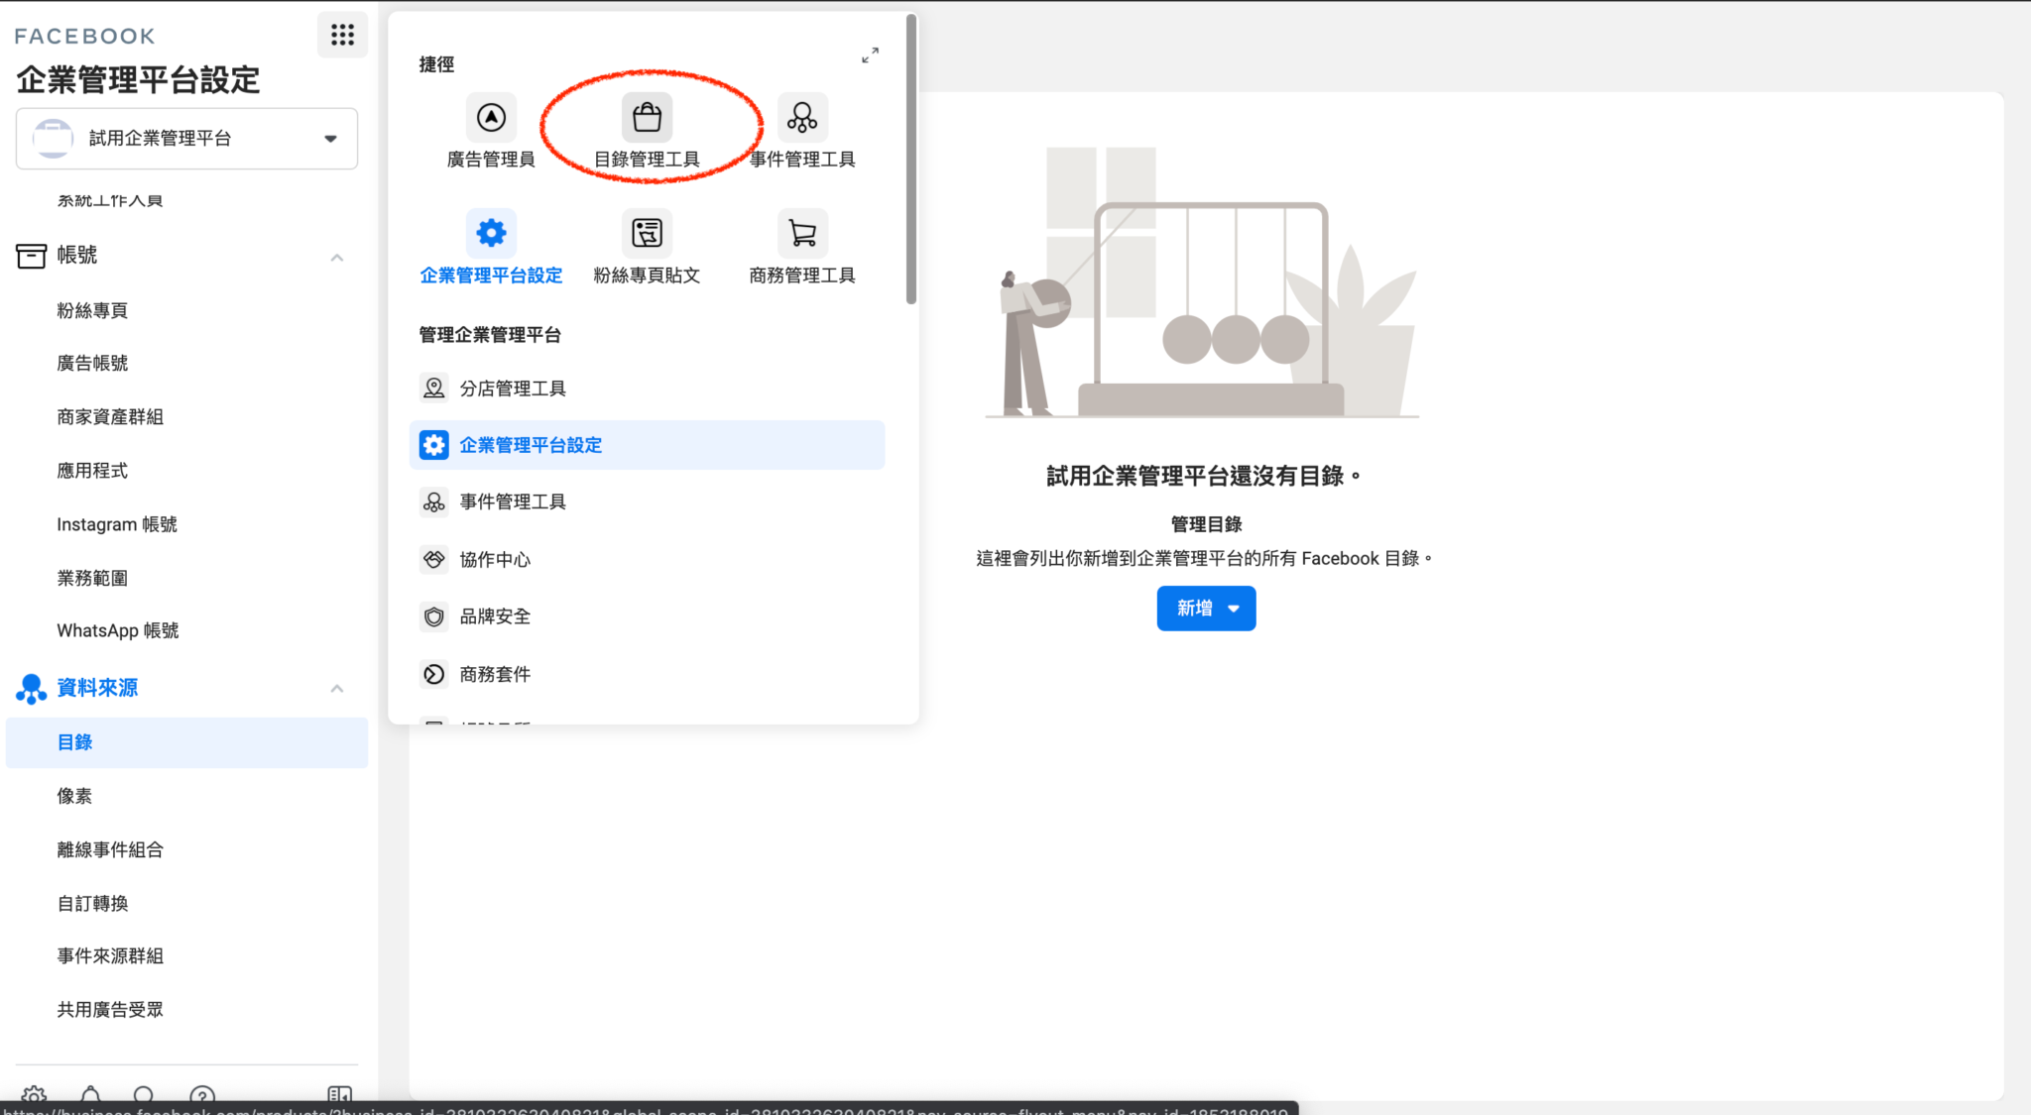Click the help question mark icon
This screenshot has height=1115, width=2031.
203,1096
